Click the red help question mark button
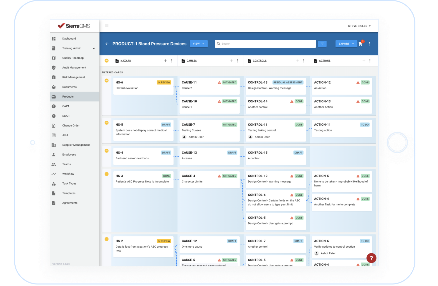 click(371, 258)
